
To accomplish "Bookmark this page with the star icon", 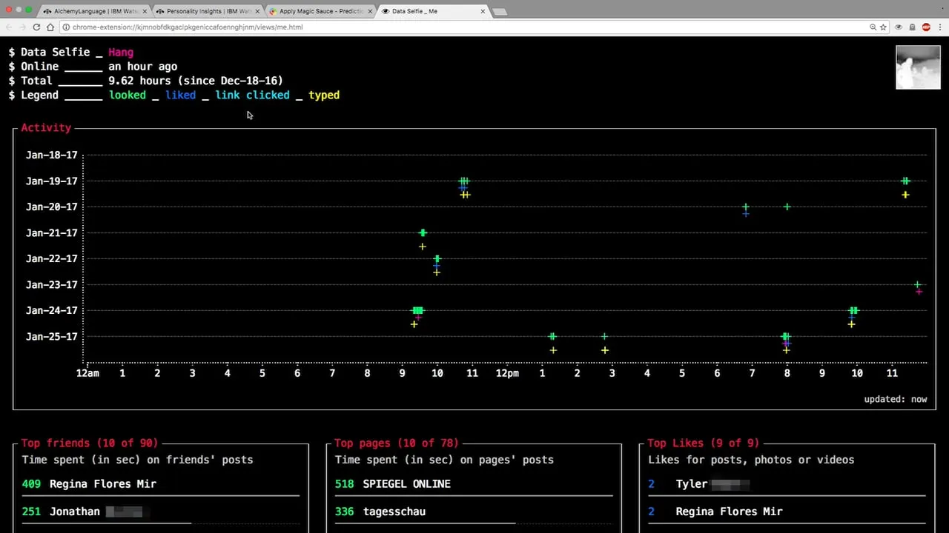I will (883, 27).
